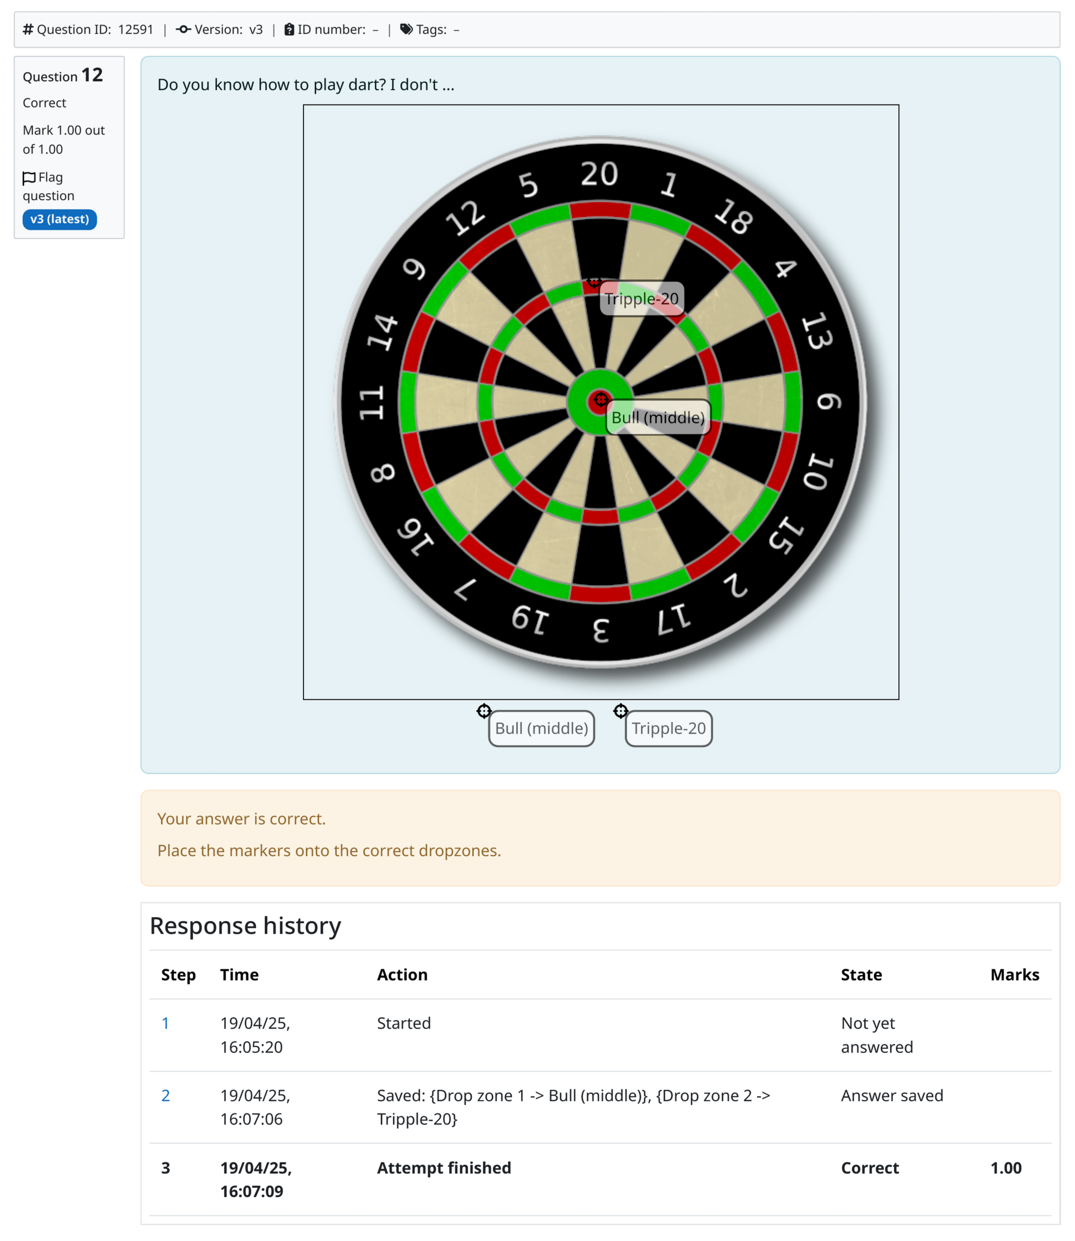Screen dimensions: 1075x1241
Task: Click the 'State' column header
Action: (862, 975)
